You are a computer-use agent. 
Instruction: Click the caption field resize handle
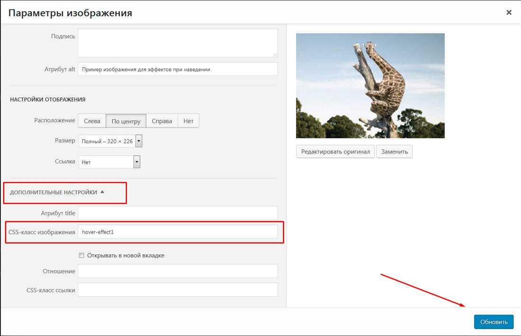pos(274,54)
